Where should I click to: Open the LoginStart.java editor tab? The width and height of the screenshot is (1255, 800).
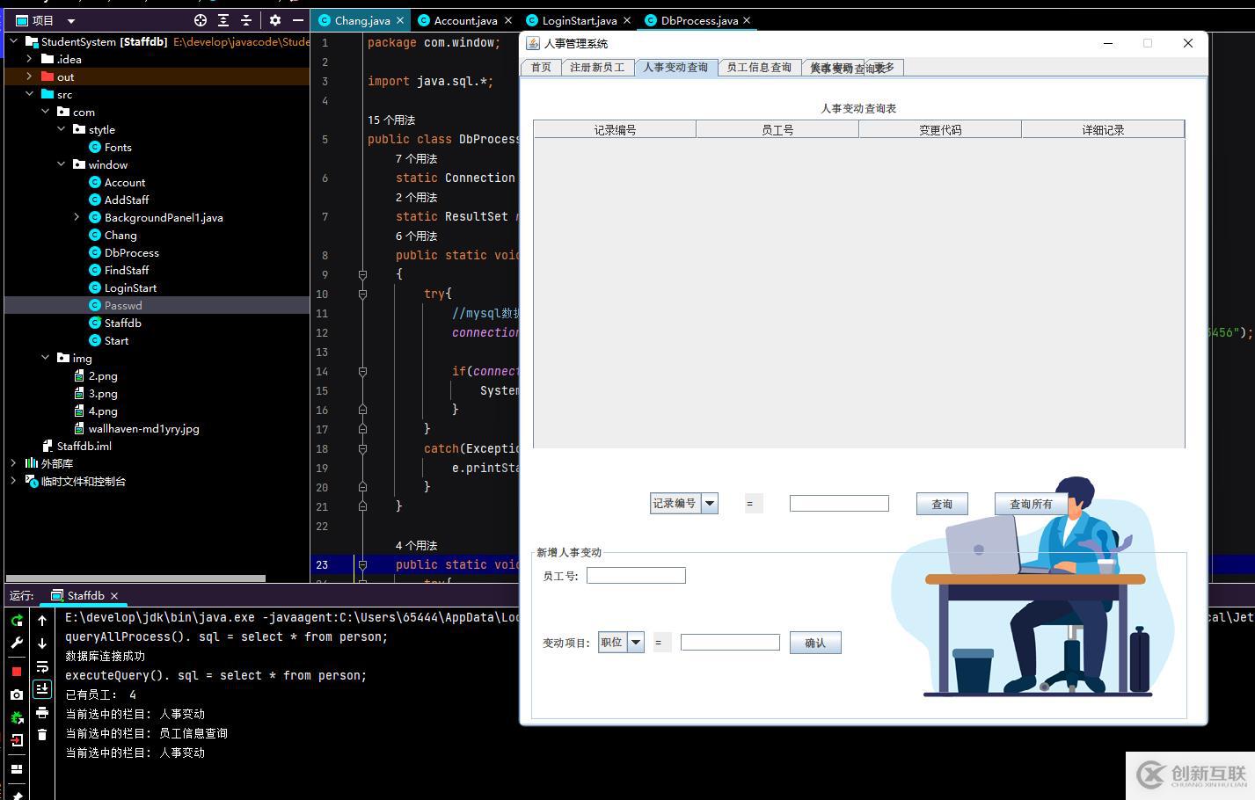tap(579, 20)
